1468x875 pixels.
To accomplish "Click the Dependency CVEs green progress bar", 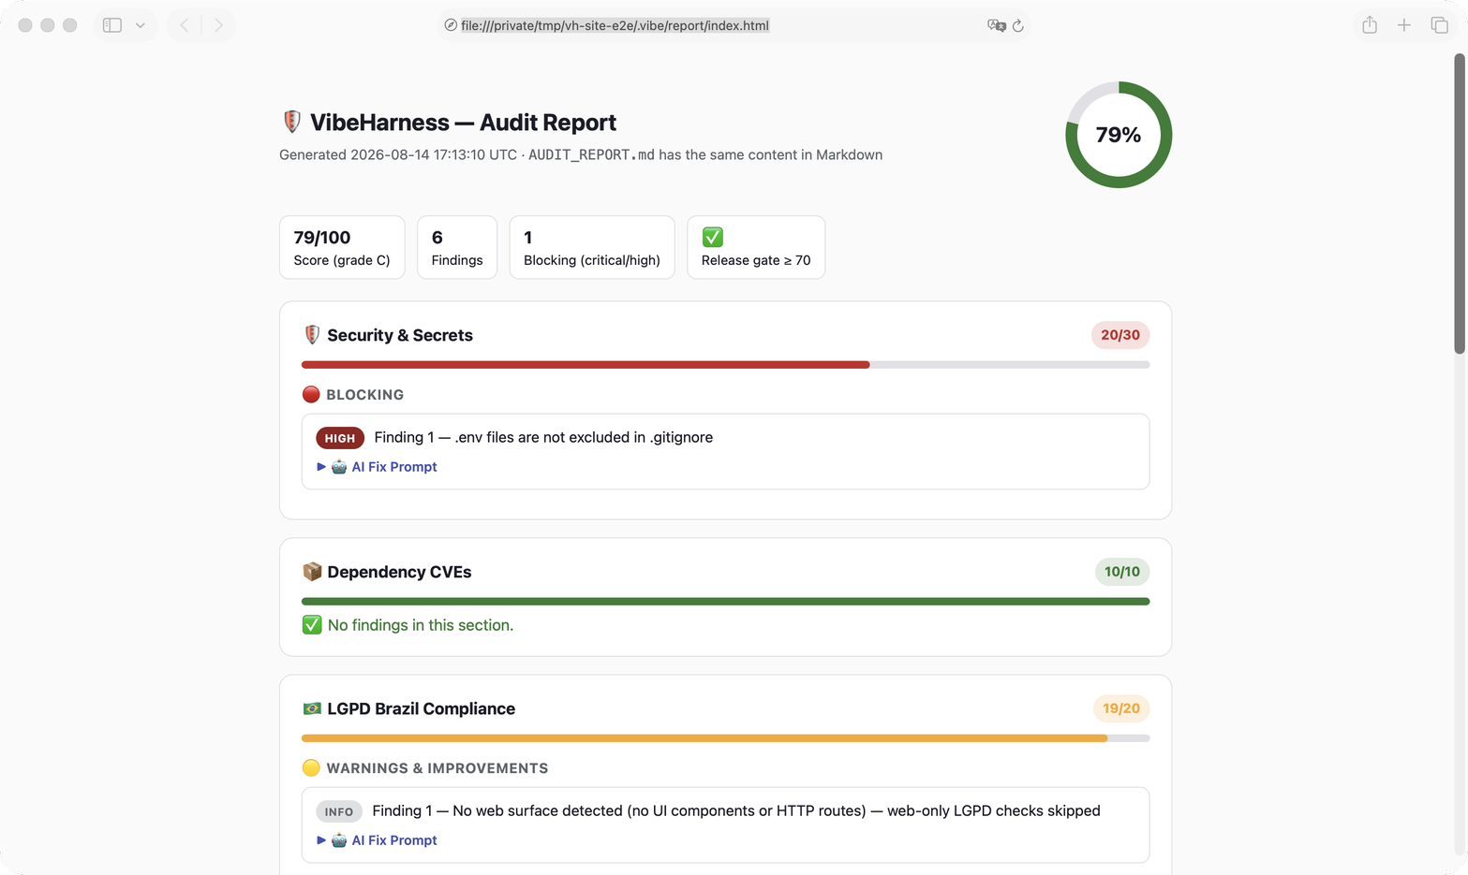I will pyautogui.click(x=725, y=602).
